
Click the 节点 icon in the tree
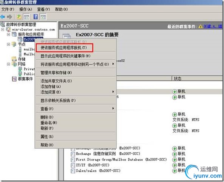[14, 44]
